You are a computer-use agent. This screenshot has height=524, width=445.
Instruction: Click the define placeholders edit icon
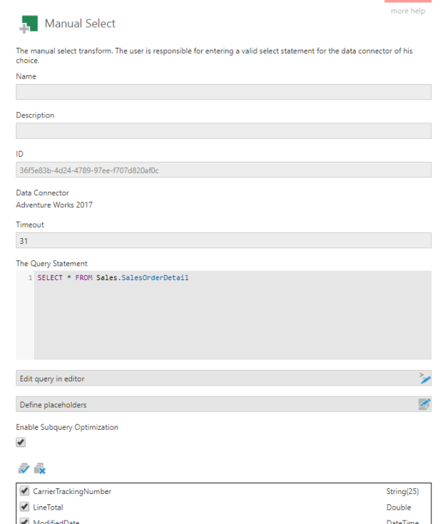click(424, 404)
